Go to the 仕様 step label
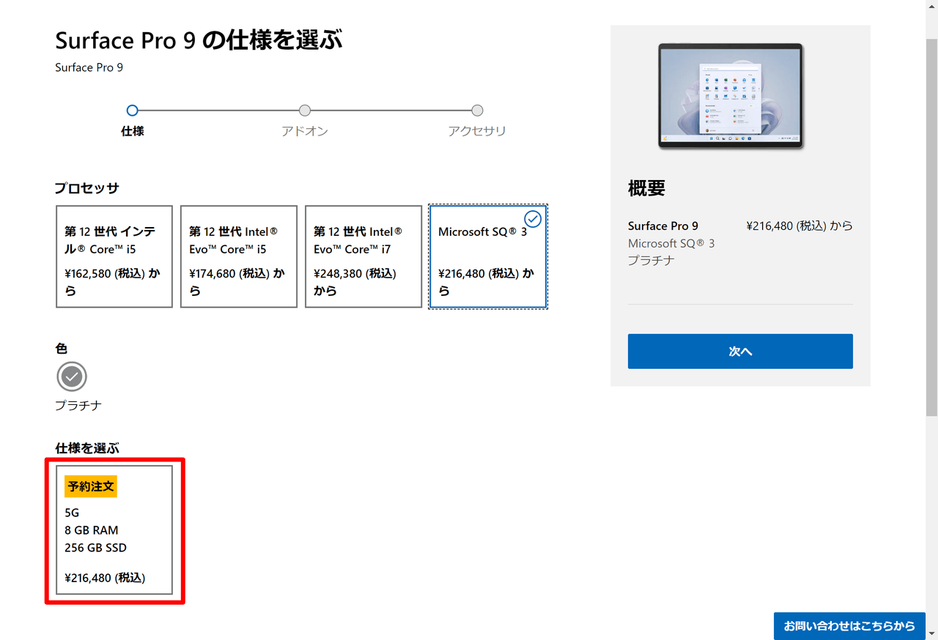 coord(132,131)
